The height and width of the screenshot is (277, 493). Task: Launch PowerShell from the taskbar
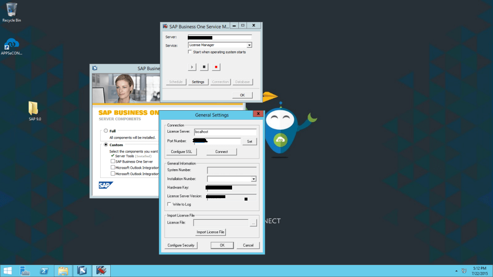[x=44, y=271]
